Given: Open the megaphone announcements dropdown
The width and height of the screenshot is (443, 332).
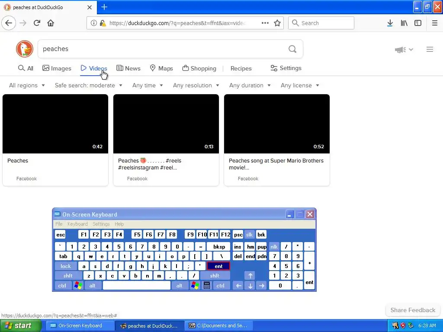Looking at the screenshot, I should (x=404, y=50).
